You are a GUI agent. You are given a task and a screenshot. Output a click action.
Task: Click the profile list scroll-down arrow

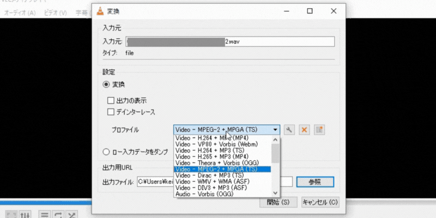point(275,193)
